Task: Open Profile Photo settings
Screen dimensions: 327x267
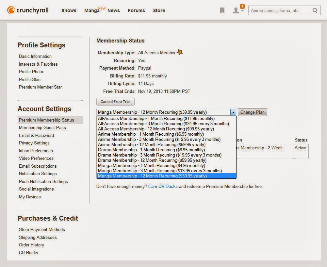Action: coord(31,72)
